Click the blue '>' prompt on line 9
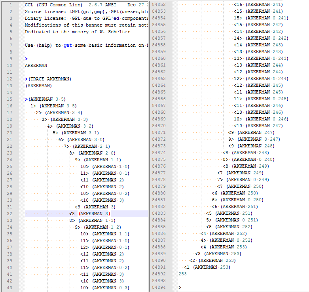309x292 pixels. tap(26, 59)
